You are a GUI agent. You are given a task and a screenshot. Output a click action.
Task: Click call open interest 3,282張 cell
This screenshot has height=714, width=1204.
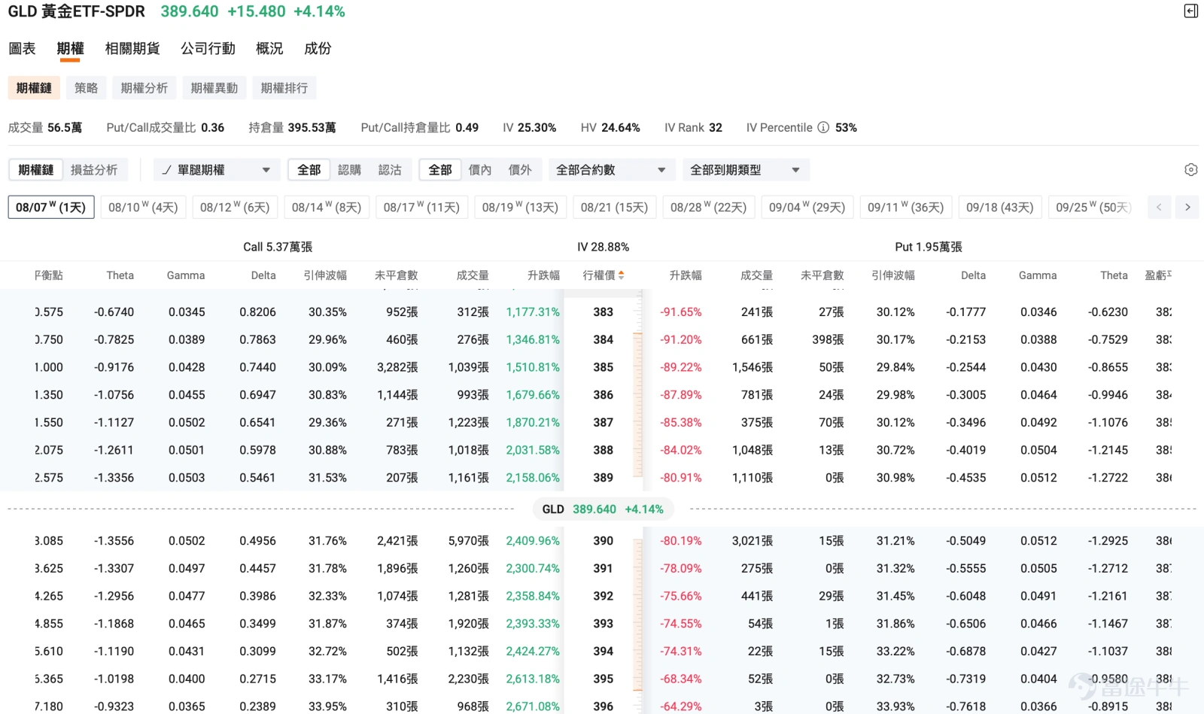pos(397,367)
